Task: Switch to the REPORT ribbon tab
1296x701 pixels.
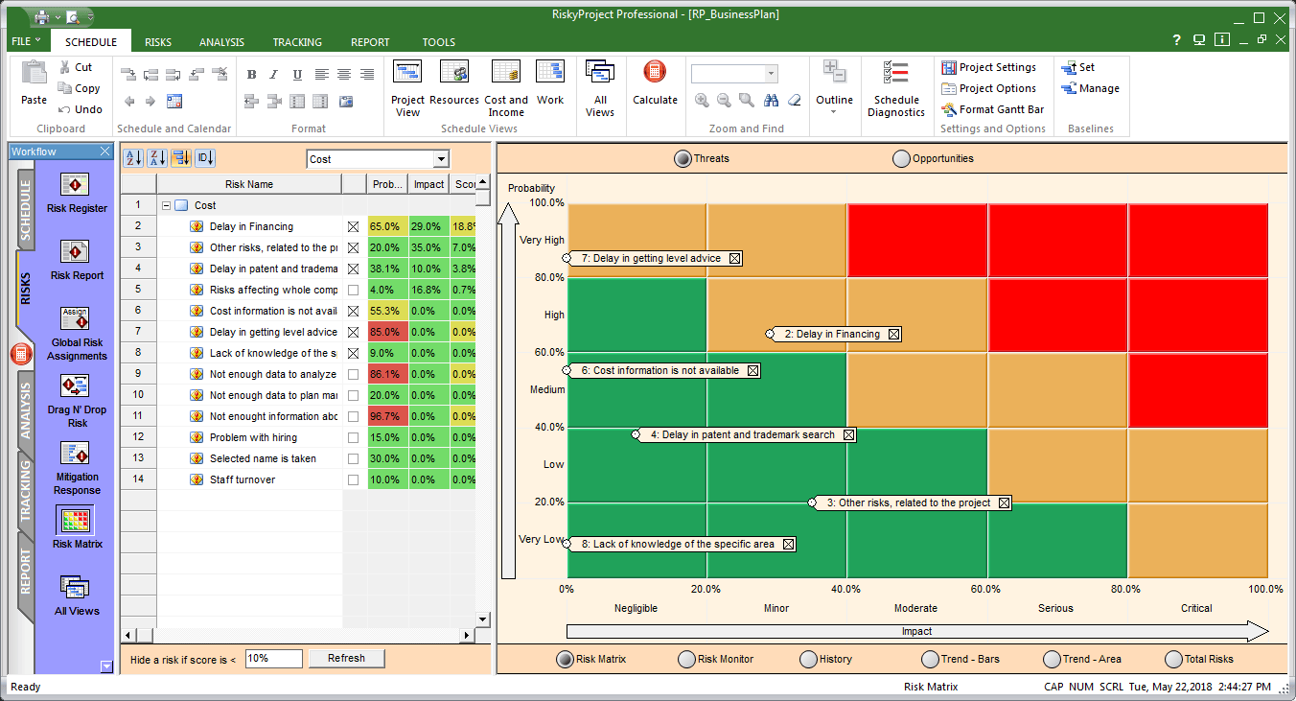Action: click(370, 42)
